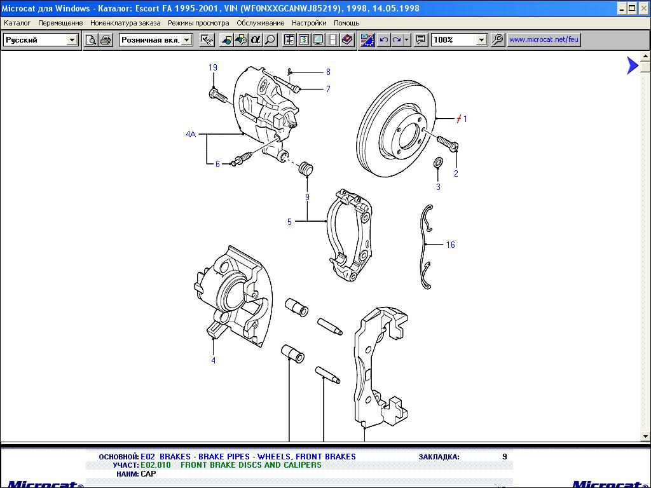This screenshot has width=651, height=488.
Task: Click the speech bubble notes icon
Action: tap(420, 40)
